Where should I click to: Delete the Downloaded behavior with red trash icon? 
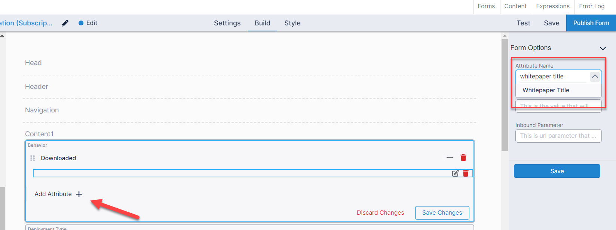click(463, 158)
